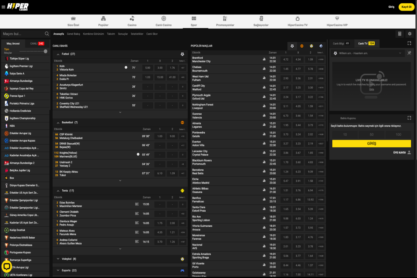
Task: Show info for Koln Viktoria Koln match
Action: [x=126, y=68]
